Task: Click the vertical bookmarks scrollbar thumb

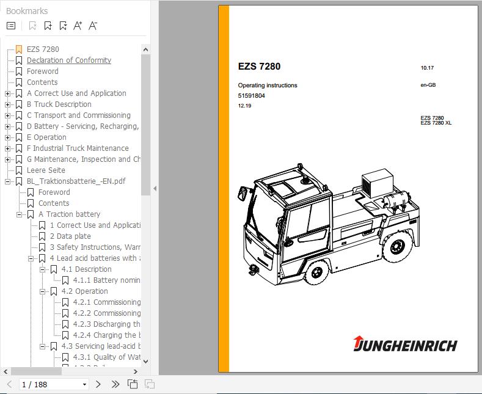Action: click(x=145, y=125)
